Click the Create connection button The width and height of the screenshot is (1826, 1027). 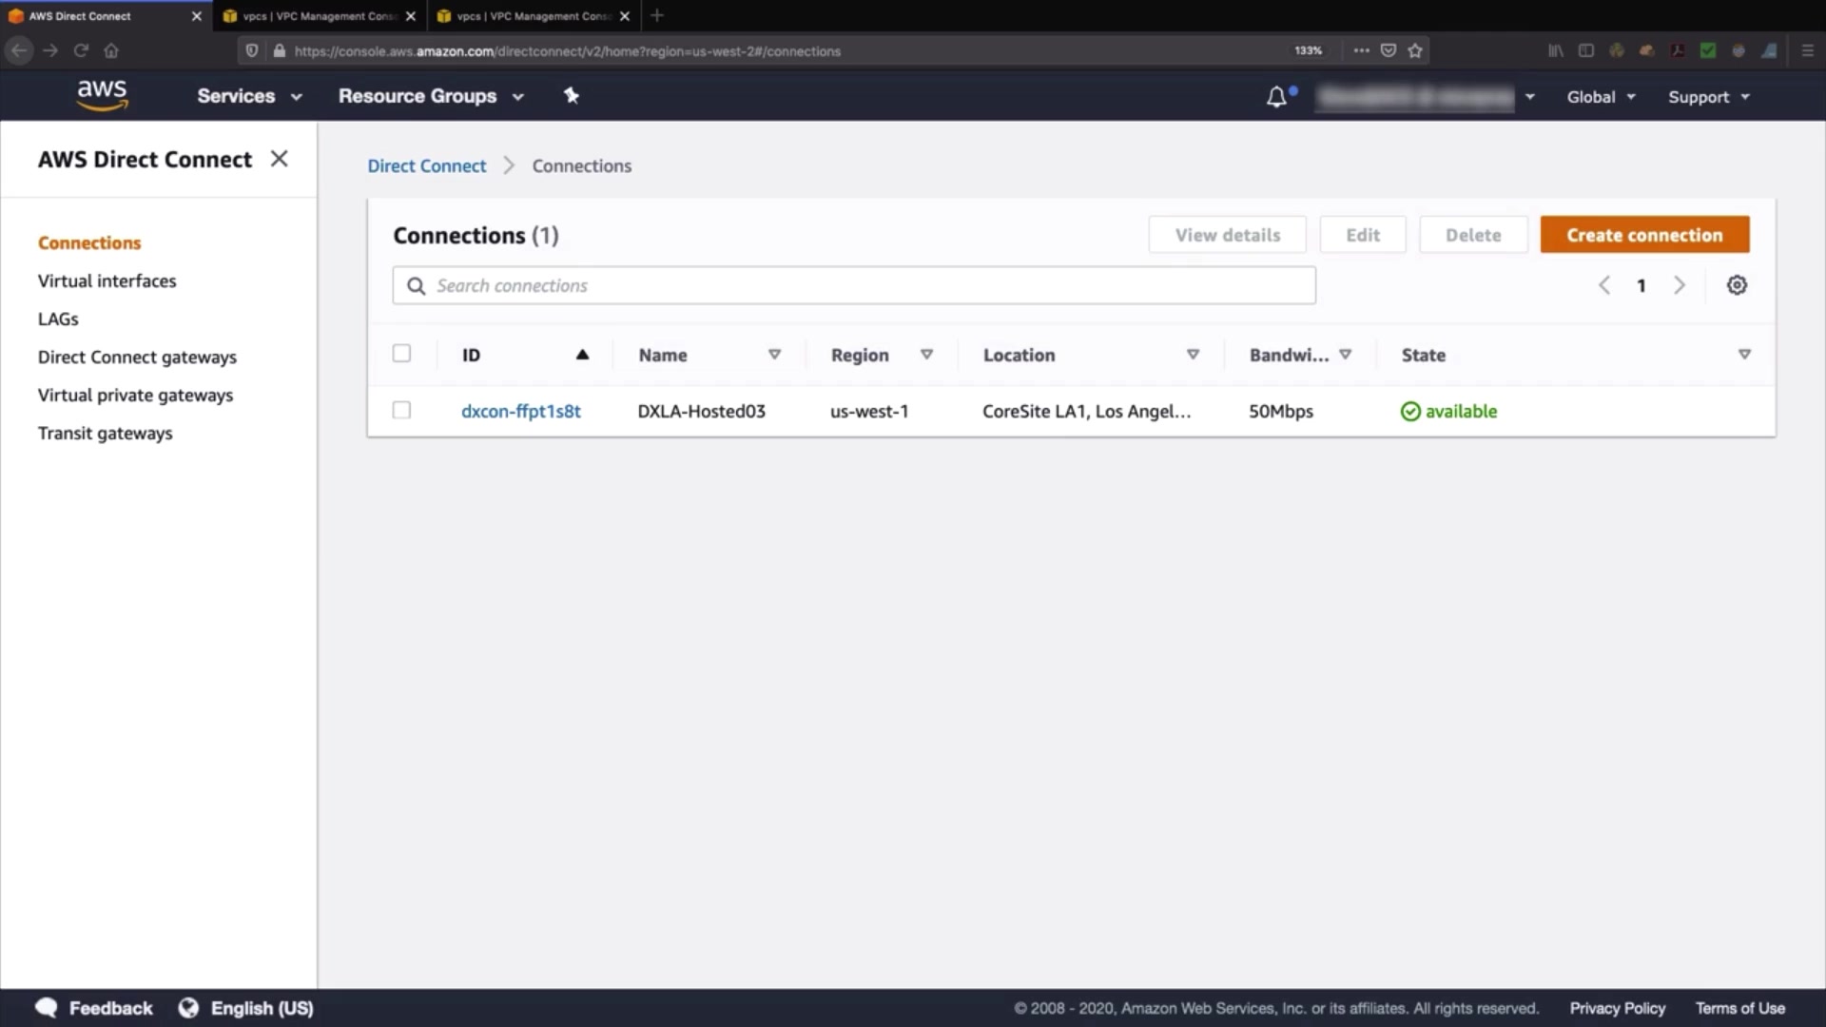click(1644, 235)
